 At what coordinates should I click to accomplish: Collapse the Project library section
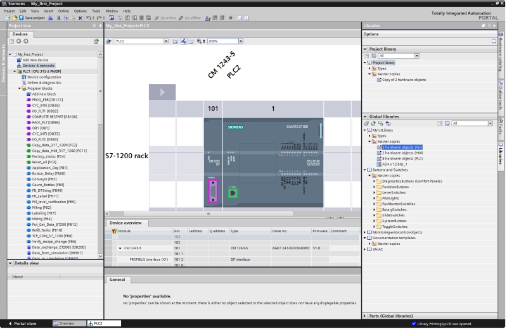click(365, 48)
